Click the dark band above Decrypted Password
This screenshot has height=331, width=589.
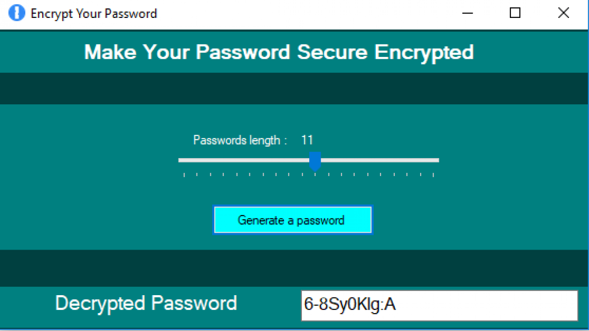coord(294,268)
